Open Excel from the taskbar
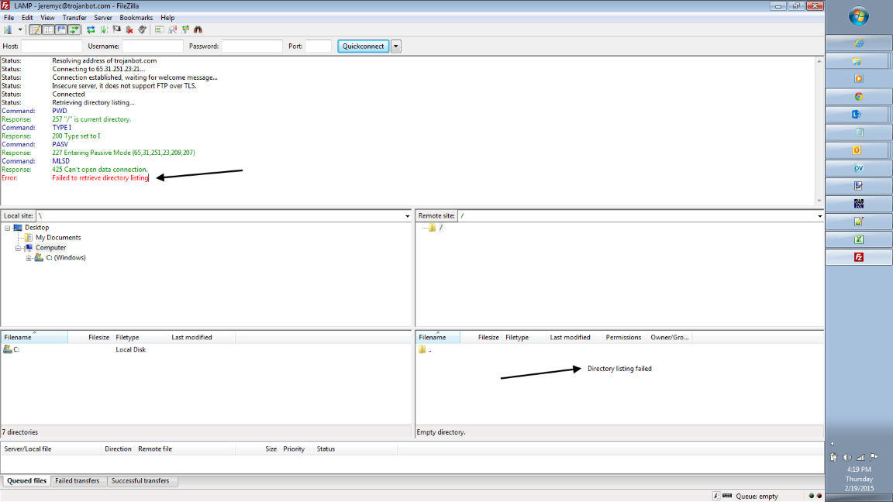 tap(859, 239)
